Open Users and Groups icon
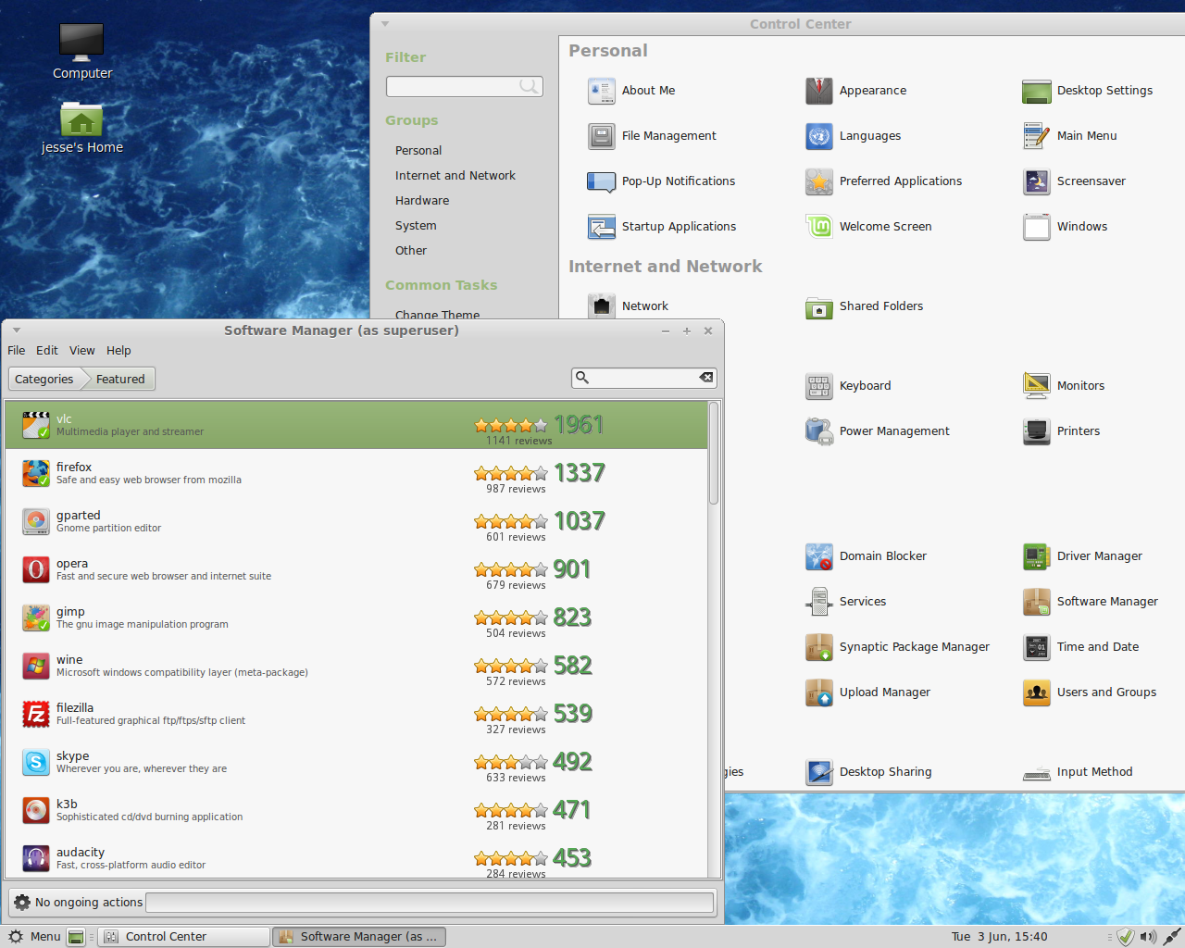 pyautogui.click(x=1037, y=692)
